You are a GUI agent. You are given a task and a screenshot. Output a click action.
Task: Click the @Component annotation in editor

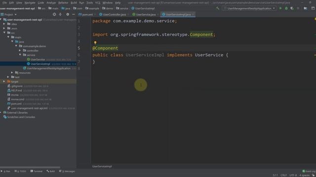pyautogui.click(x=105, y=48)
